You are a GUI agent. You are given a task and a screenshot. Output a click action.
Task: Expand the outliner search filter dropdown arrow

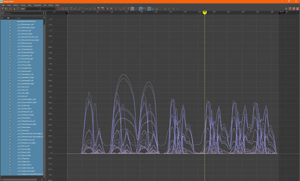[x=43, y=13]
